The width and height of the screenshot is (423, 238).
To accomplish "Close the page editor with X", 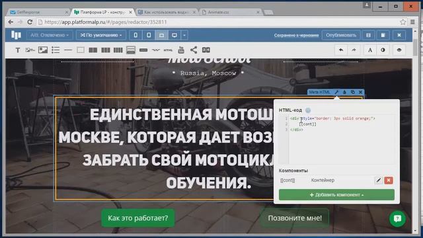I will coord(399,35).
